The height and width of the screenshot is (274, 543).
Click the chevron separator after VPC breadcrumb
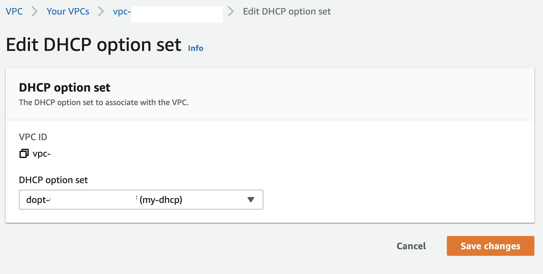(34, 12)
